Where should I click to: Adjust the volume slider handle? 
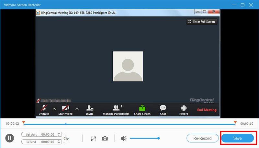(x=159, y=138)
